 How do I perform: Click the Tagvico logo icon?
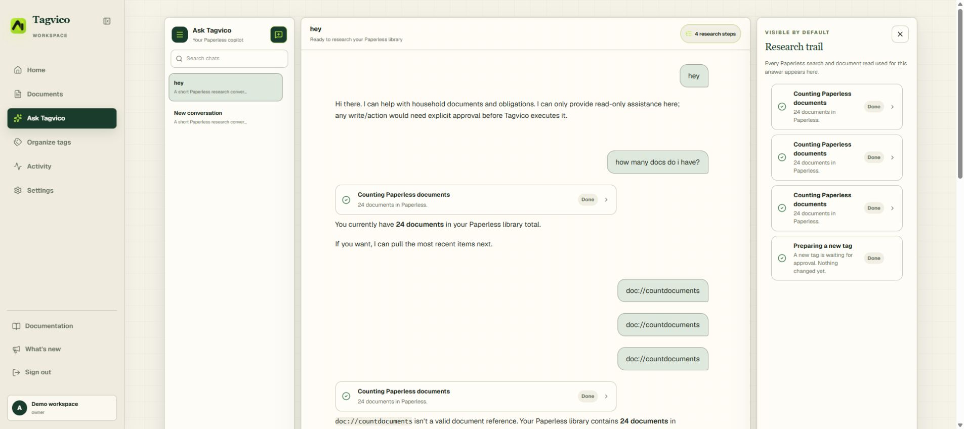[18, 26]
